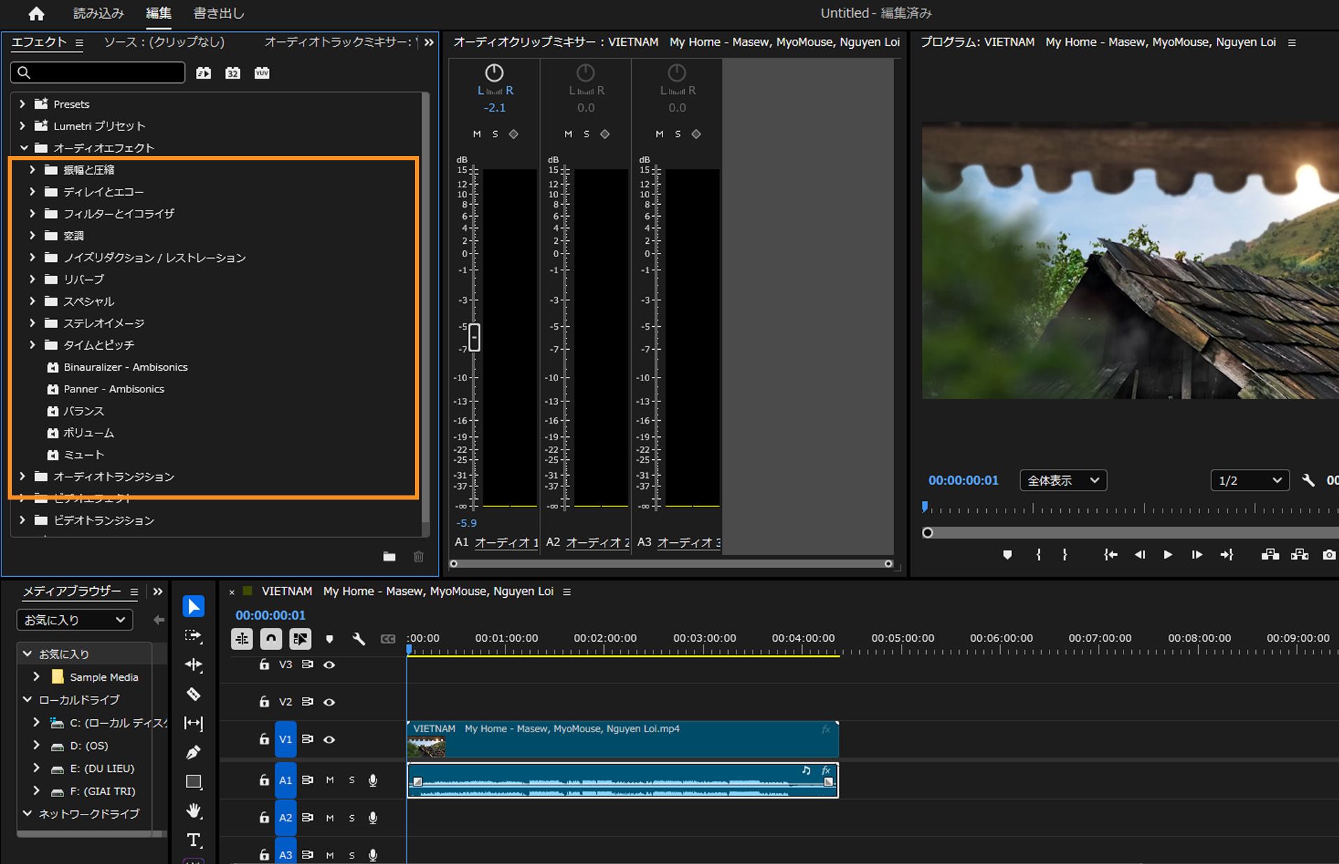Click the new custom bin icon in Effects panel
Viewport: 1339px width, 864px height.
[x=389, y=557]
